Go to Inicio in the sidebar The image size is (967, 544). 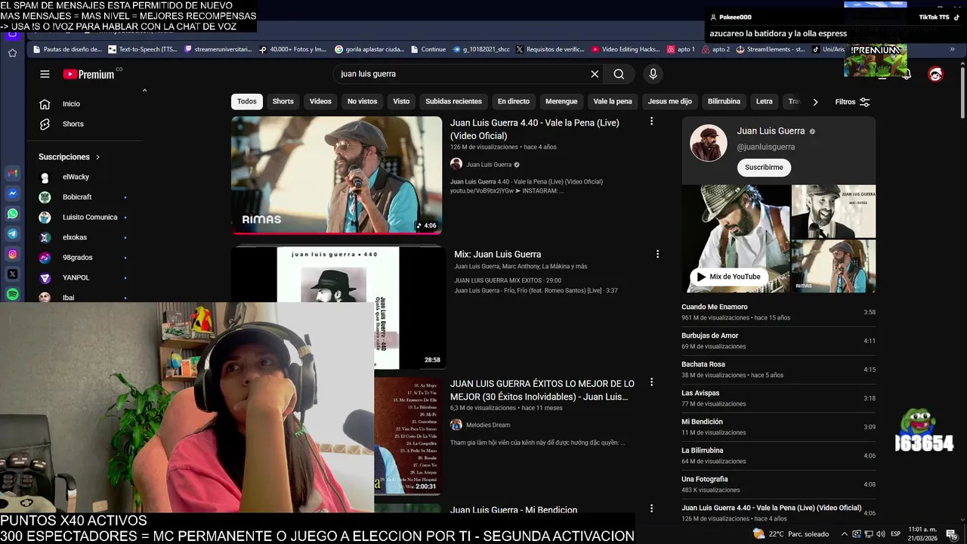(71, 104)
